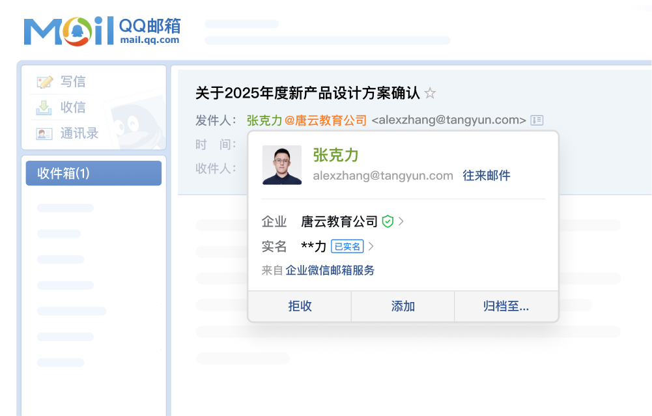Click the email subject 关于2025年度新产品设计方案确认
The image size is (652, 416).
(x=307, y=93)
